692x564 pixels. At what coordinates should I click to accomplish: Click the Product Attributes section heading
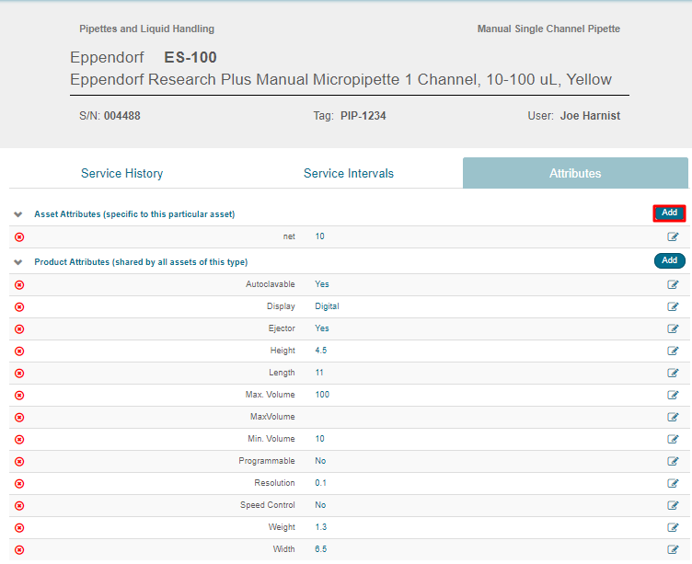click(141, 261)
